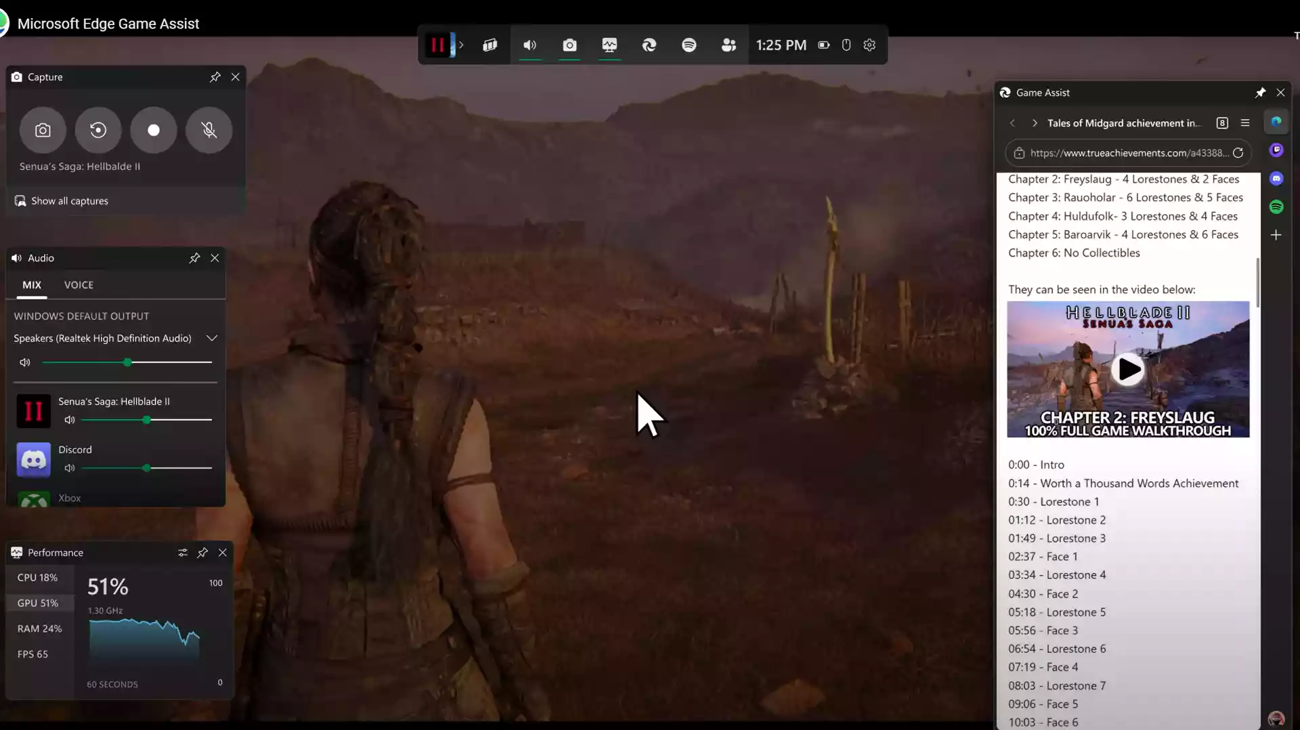Select the GPU 51% metric

click(38, 603)
